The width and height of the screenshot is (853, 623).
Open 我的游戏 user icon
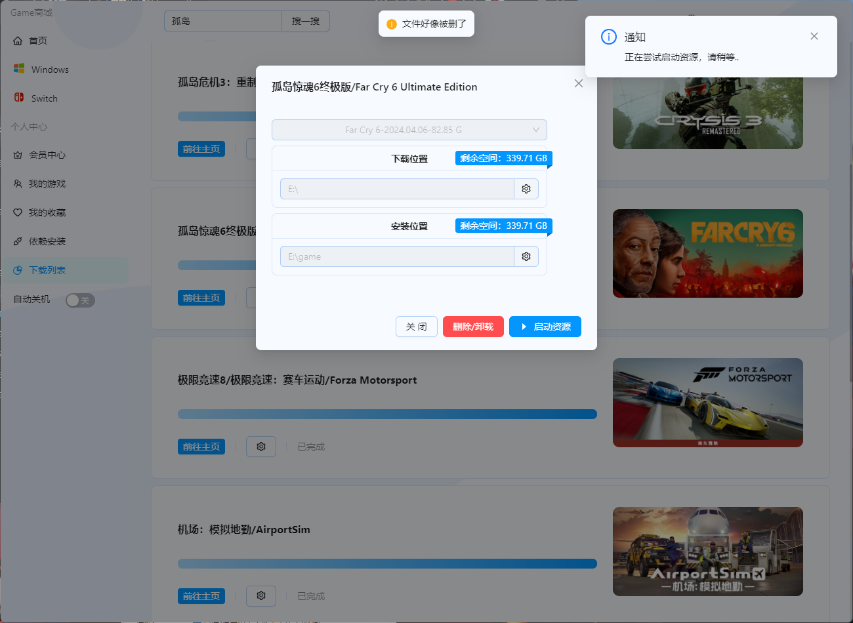click(18, 184)
